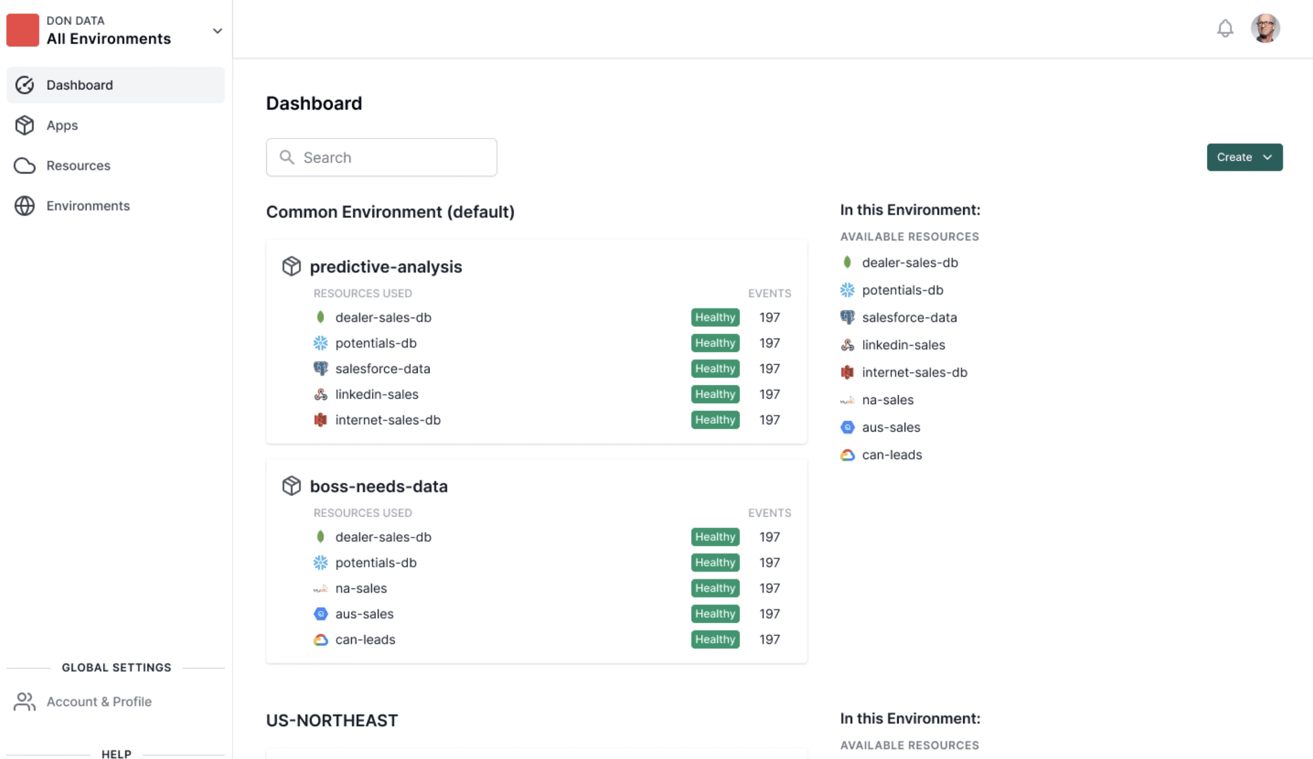The image size is (1313, 759).
Task: Expand the All Environments switcher chevron
Action: point(217,31)
